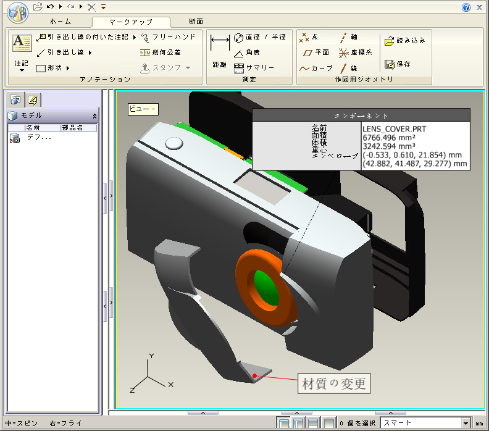Click the Freehand markup tool
The height and width of the screenshot is (431, 489).
click(168, 37)
